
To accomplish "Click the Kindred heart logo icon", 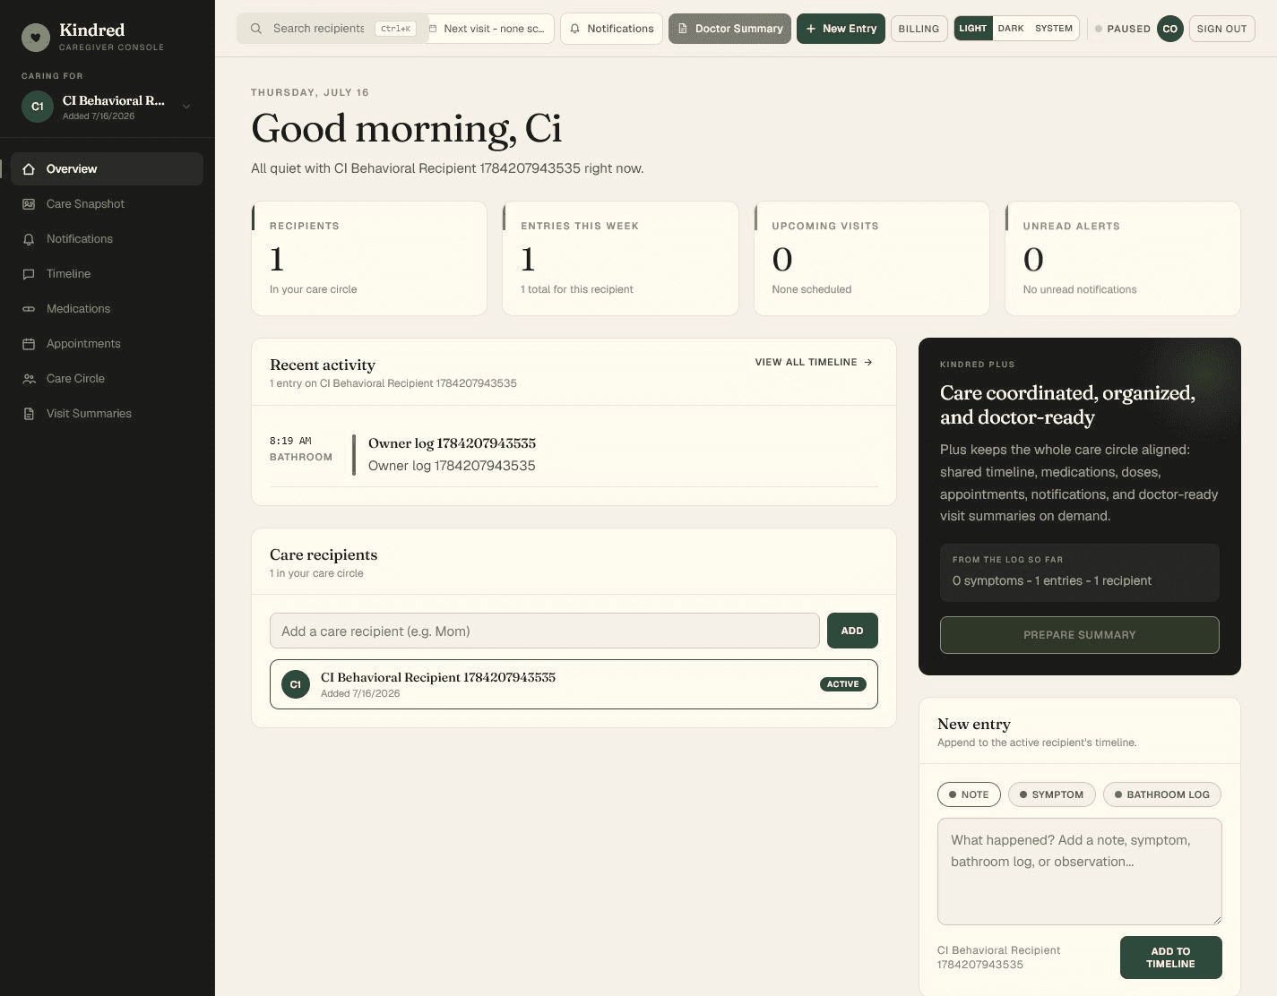I will tap(36, 37).
